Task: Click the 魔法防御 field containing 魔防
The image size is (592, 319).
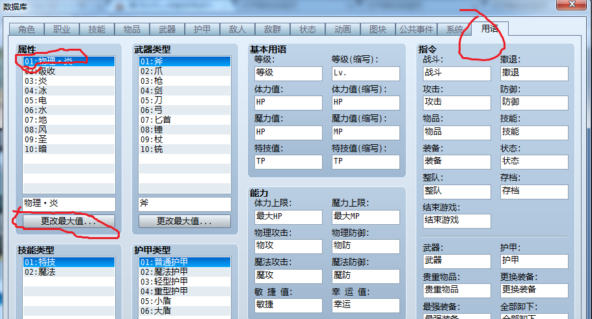Action: pyautogui.click(x=366, y=276)
